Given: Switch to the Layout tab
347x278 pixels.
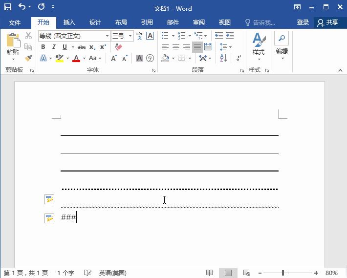Looking at the screenshot, I should [121, 22].
